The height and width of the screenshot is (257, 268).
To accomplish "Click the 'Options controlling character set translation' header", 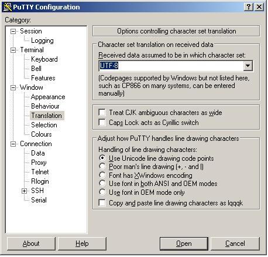I will pyautogui.click(x=176, y=31).
